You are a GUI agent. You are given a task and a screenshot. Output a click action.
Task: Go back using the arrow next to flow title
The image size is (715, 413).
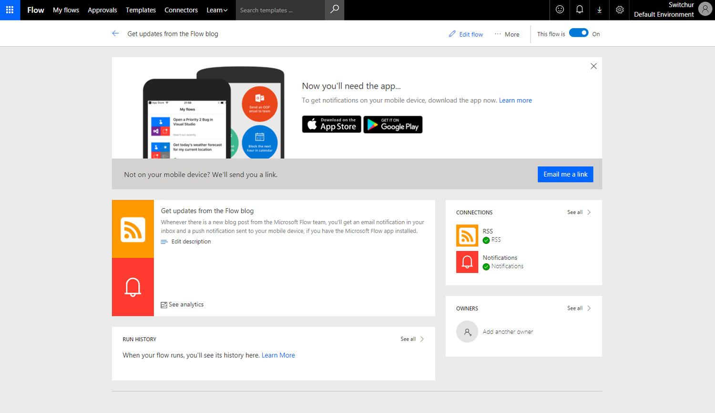tap(115, 33)
